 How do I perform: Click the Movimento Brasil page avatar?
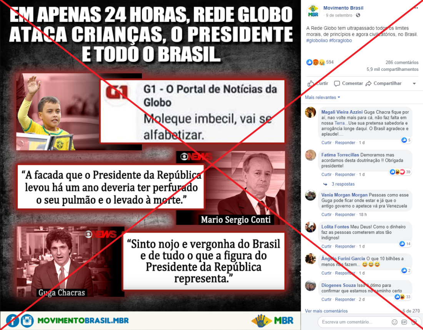pyautogui.click(x=313, y=11)
